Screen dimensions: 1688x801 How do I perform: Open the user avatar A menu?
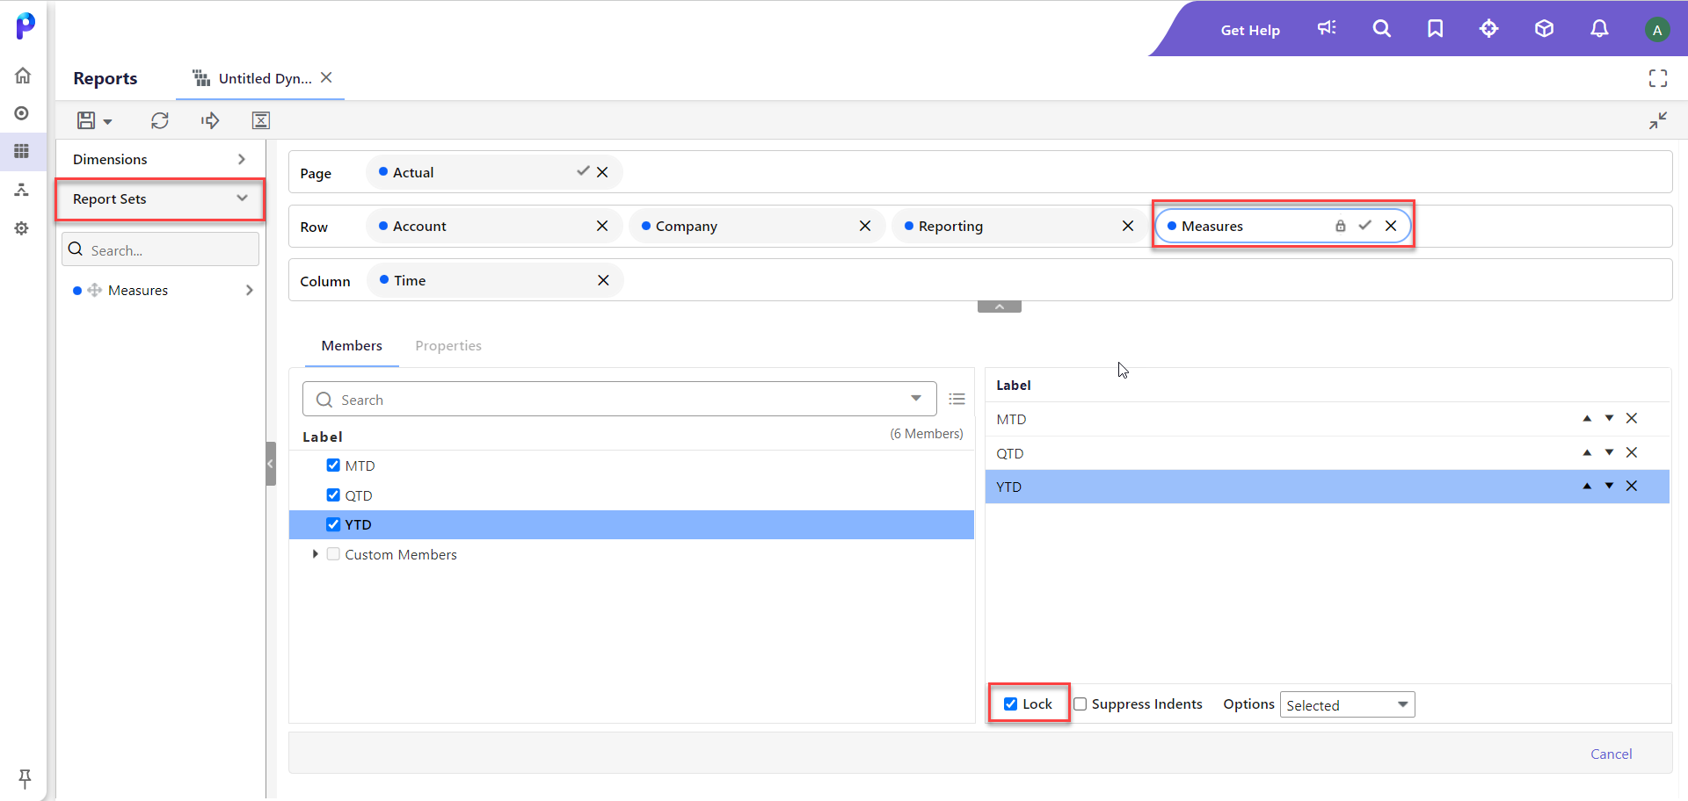pos(1657,30)
